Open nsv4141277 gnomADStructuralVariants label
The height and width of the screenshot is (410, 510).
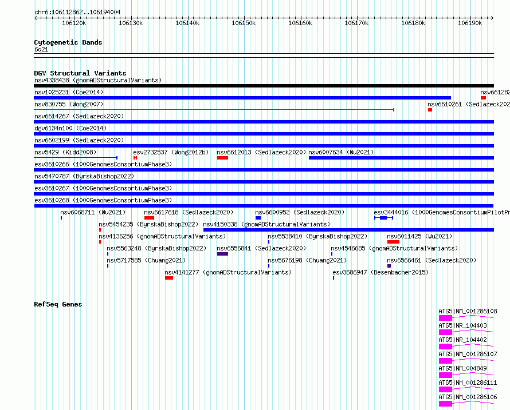click(x=228, y=272)
